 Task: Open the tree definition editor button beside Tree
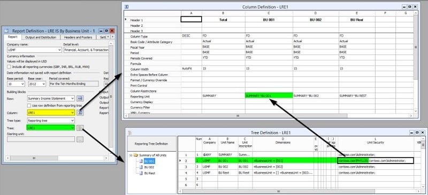[x=80, y=128]
